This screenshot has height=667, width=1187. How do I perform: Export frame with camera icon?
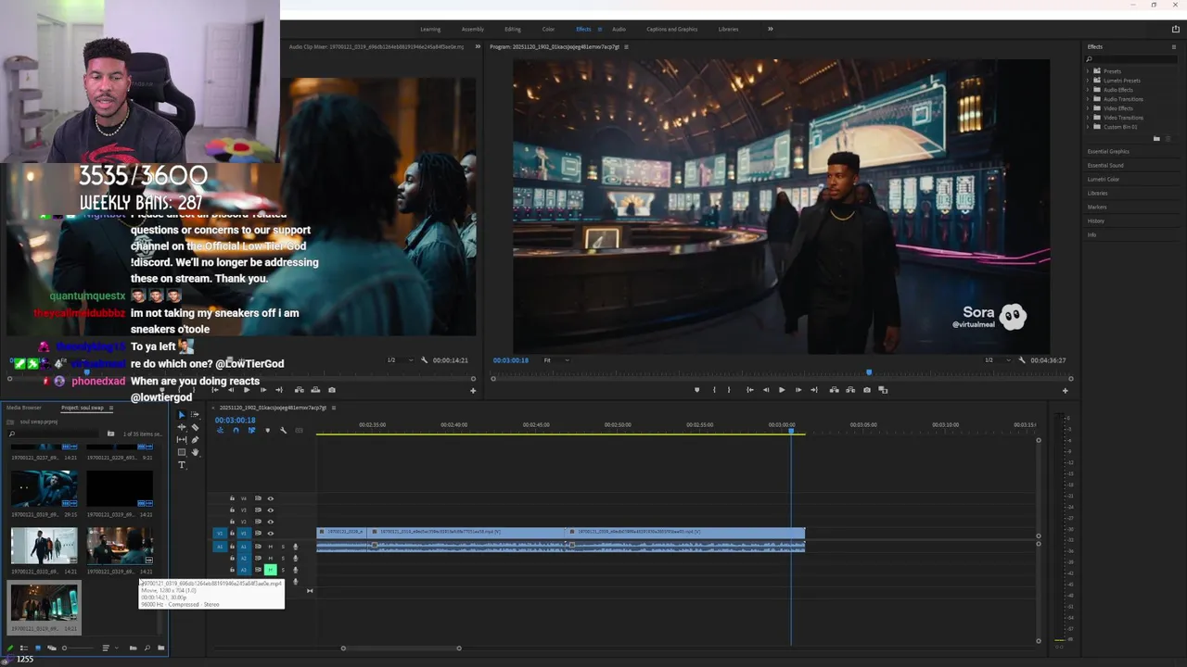(x=867, y=390)
